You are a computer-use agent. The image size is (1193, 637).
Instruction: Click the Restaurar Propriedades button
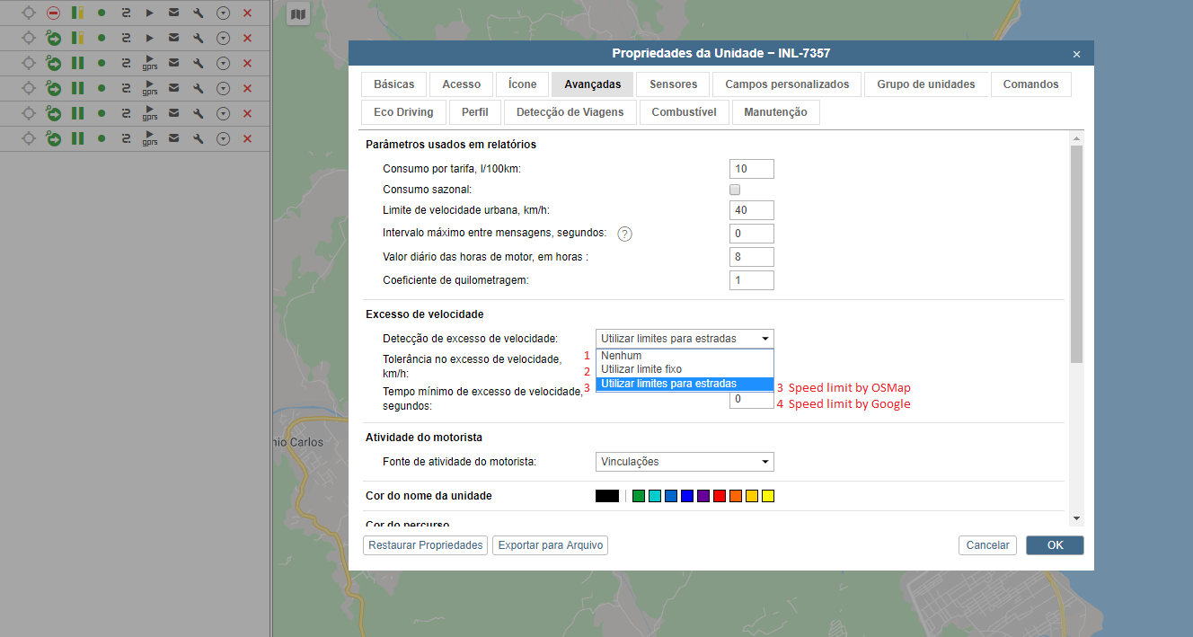(x=426, y=545)
